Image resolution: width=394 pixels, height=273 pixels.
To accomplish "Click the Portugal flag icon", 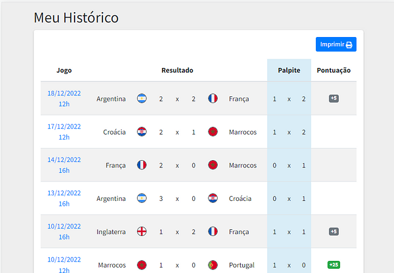I will coord(213,265).
